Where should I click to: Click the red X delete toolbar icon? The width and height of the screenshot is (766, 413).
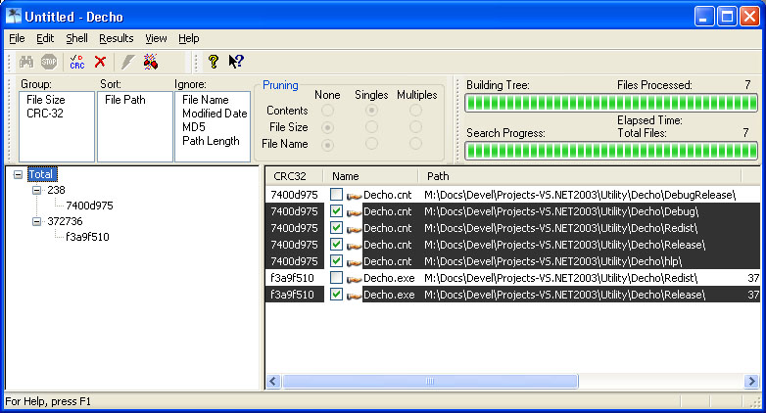point(100,62)
